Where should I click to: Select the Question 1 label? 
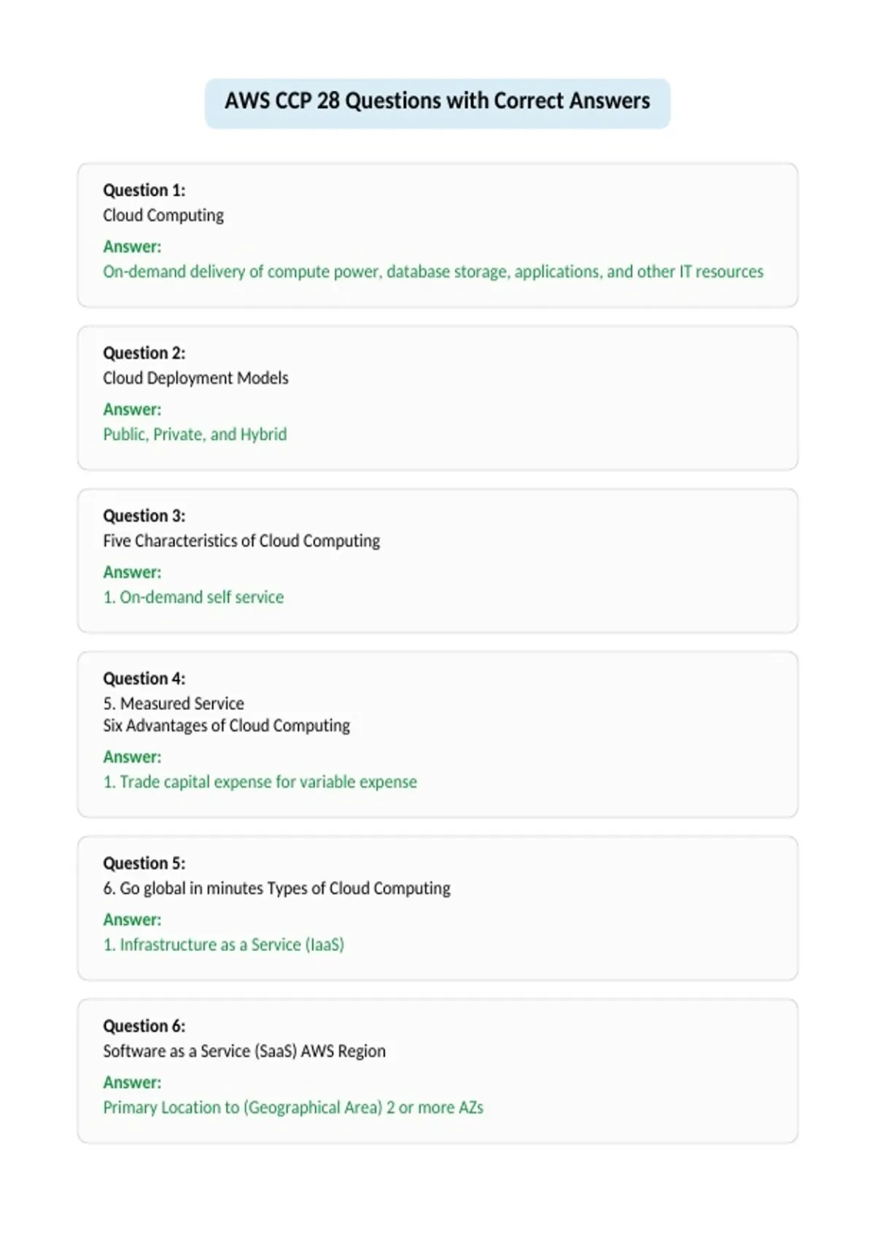tap(144, 190)
